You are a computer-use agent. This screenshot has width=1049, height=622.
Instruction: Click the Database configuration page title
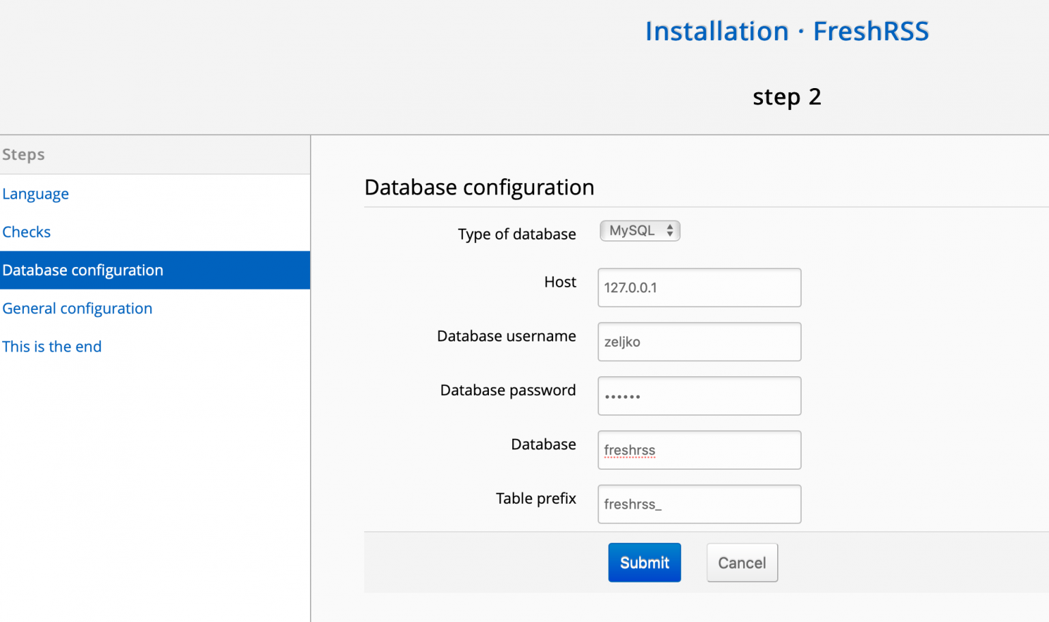[479, 187]
